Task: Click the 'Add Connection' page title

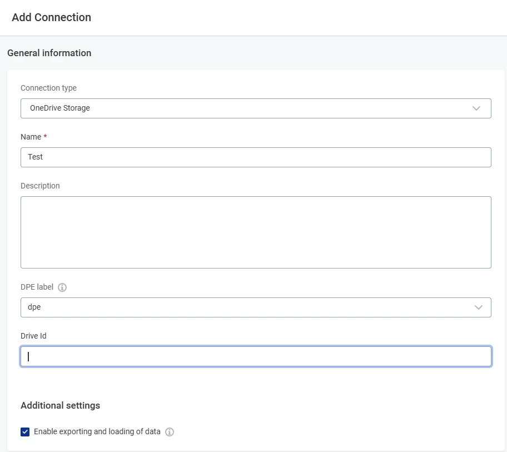Action: tap(51, 17)
